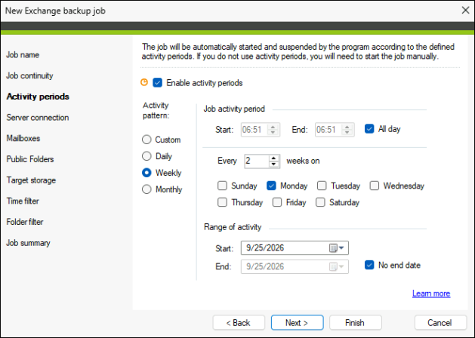The image size is (475, 338).
Task: Click the Job activity period heading
Action: point(234,109)
